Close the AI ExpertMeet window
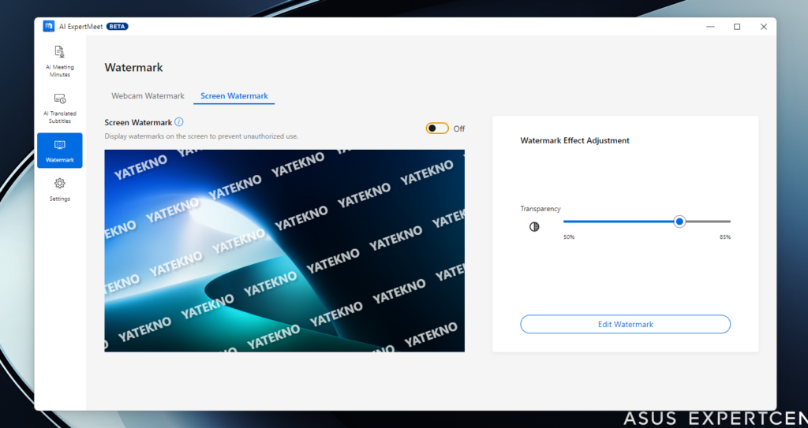This screenshot has height=428, width=808. 764,27
